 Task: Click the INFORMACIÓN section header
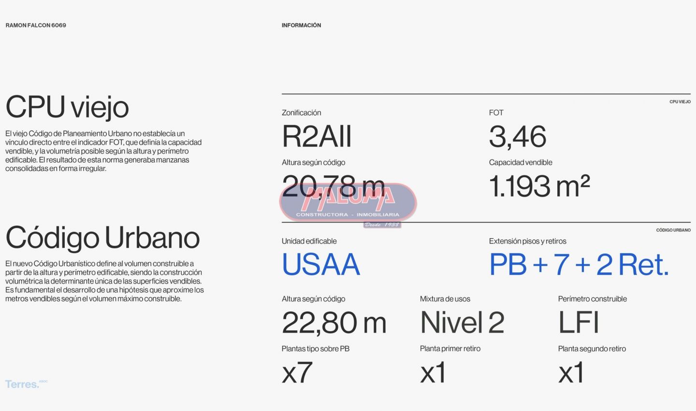pos(301,25)
